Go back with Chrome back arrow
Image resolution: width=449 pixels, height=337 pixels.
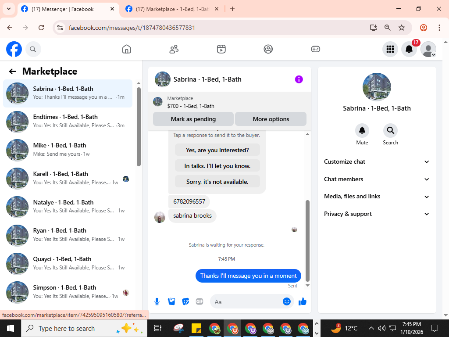click(x=10, y=28)
